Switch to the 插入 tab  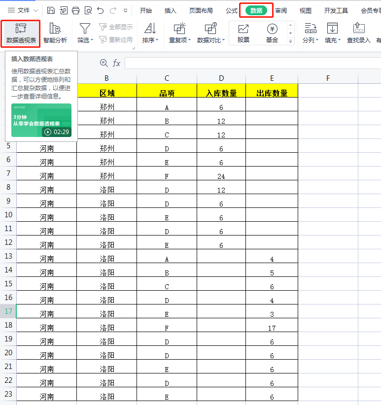coord(170,10)
